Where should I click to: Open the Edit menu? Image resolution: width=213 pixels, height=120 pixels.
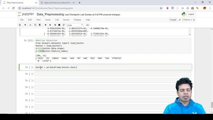30,20
